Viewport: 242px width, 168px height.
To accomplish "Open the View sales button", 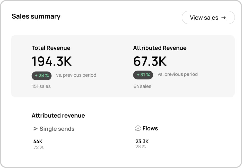I will [208, 18].
